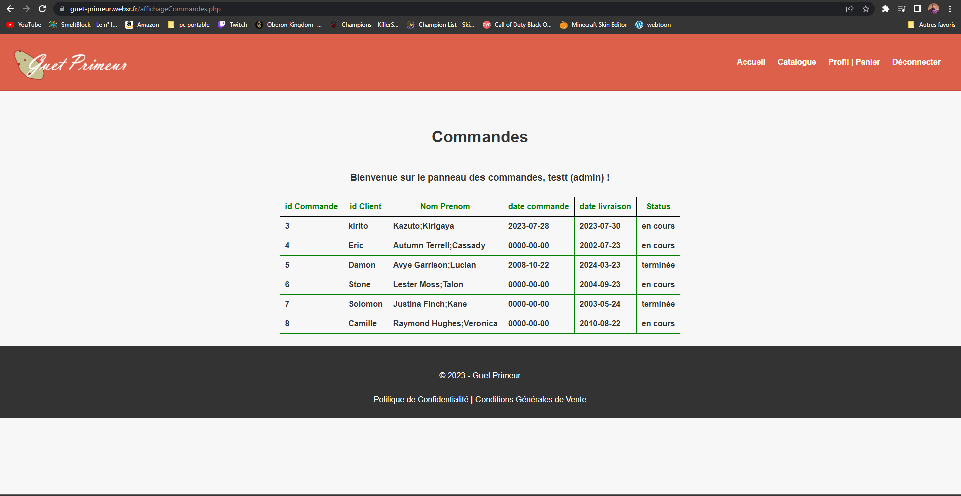Click the Déconnecter link
This screenshot has width=961, height=496.
(x=916, y=62)
